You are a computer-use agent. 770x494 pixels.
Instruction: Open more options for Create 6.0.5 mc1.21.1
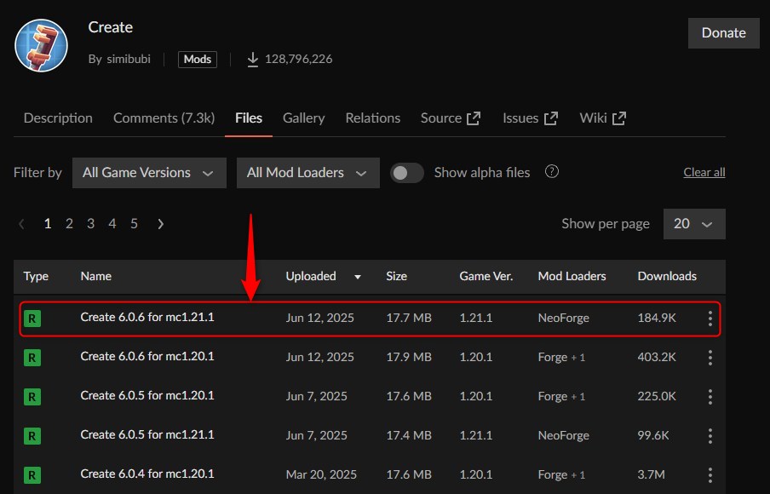coord(710,435)
